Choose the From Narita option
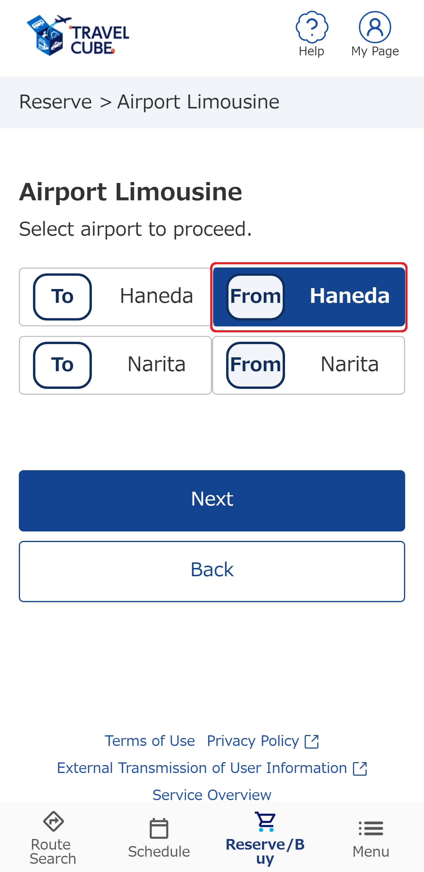Image resolution: width=424 pixels, height=872 pixels. click(308, 365)
